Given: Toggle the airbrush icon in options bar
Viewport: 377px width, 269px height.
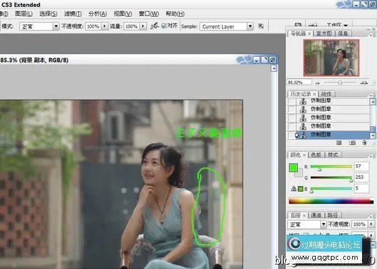Looking at the screenshot, I should click(x=154, y=26).
